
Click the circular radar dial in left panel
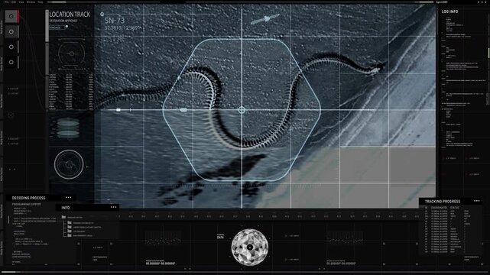click(x=69, y=164)
